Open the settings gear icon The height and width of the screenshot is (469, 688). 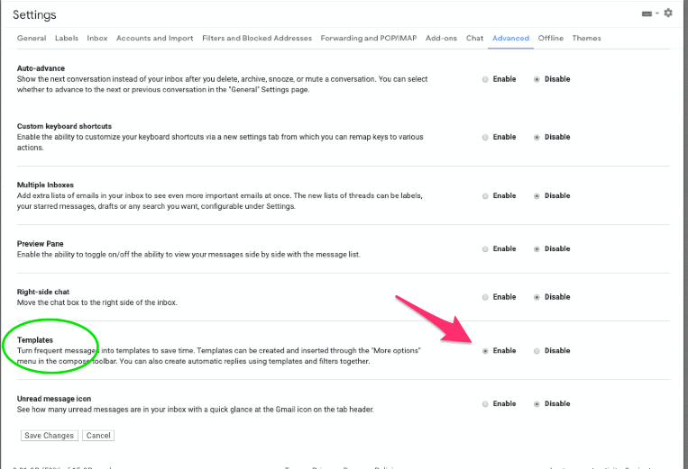click(x=668, y=14)
